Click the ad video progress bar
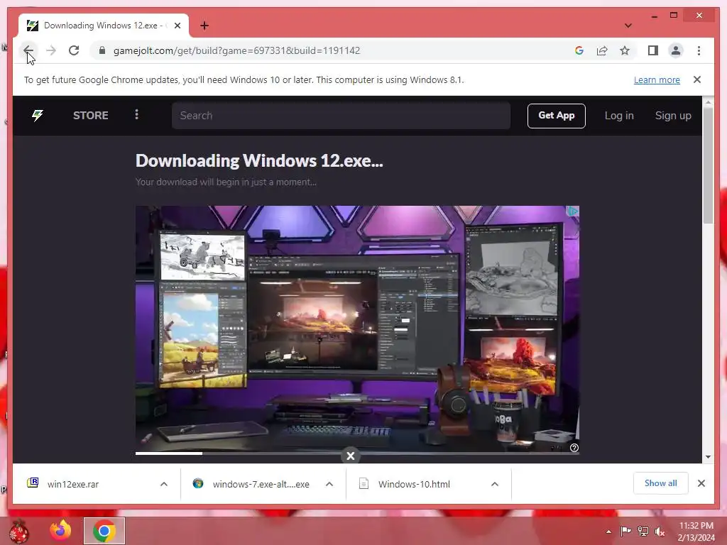The image size is (727, 545). 357,453
